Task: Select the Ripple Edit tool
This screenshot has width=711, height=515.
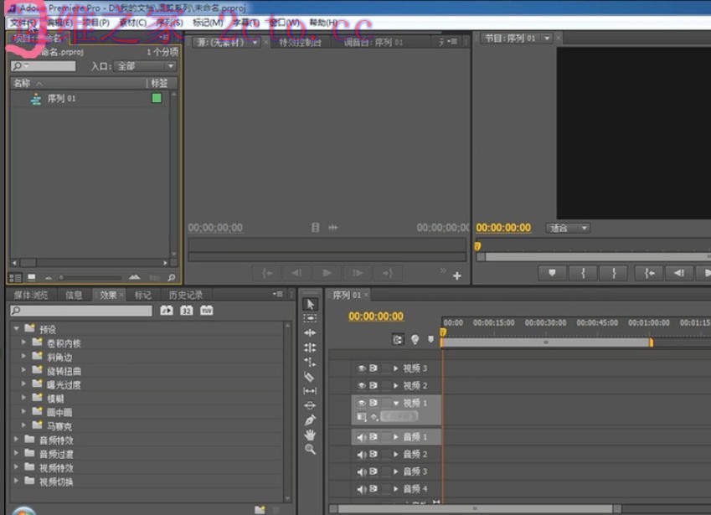Action: click(310, 333)
